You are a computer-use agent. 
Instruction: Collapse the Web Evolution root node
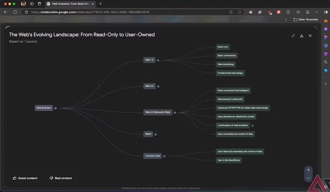tap(55, 108)
